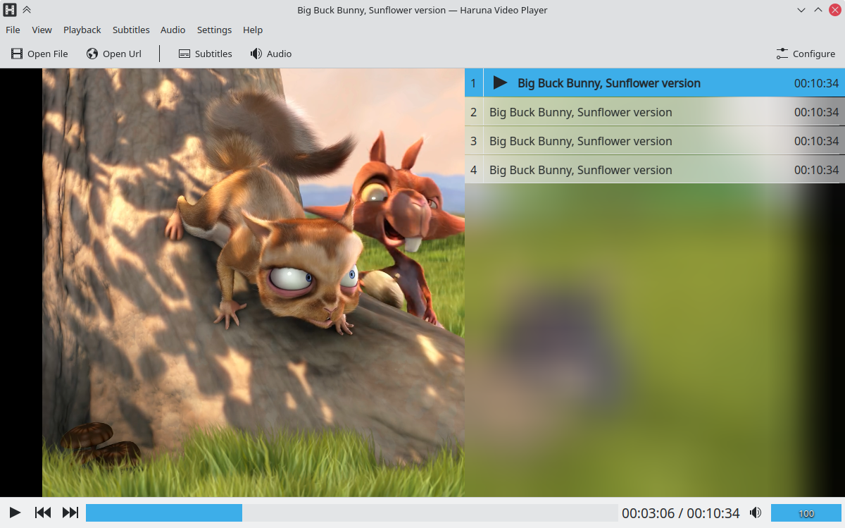Click the keep-above double chevron icon

pyautogui.click(x=27, y=10)
